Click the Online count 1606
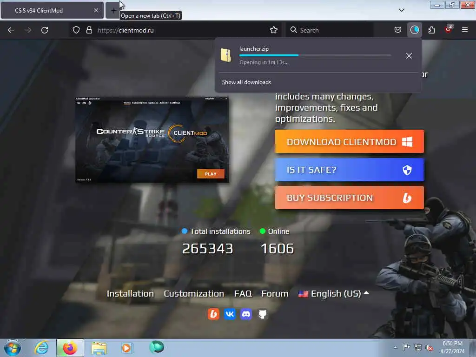This screenshot has width=476, height=357. point(277,249)
